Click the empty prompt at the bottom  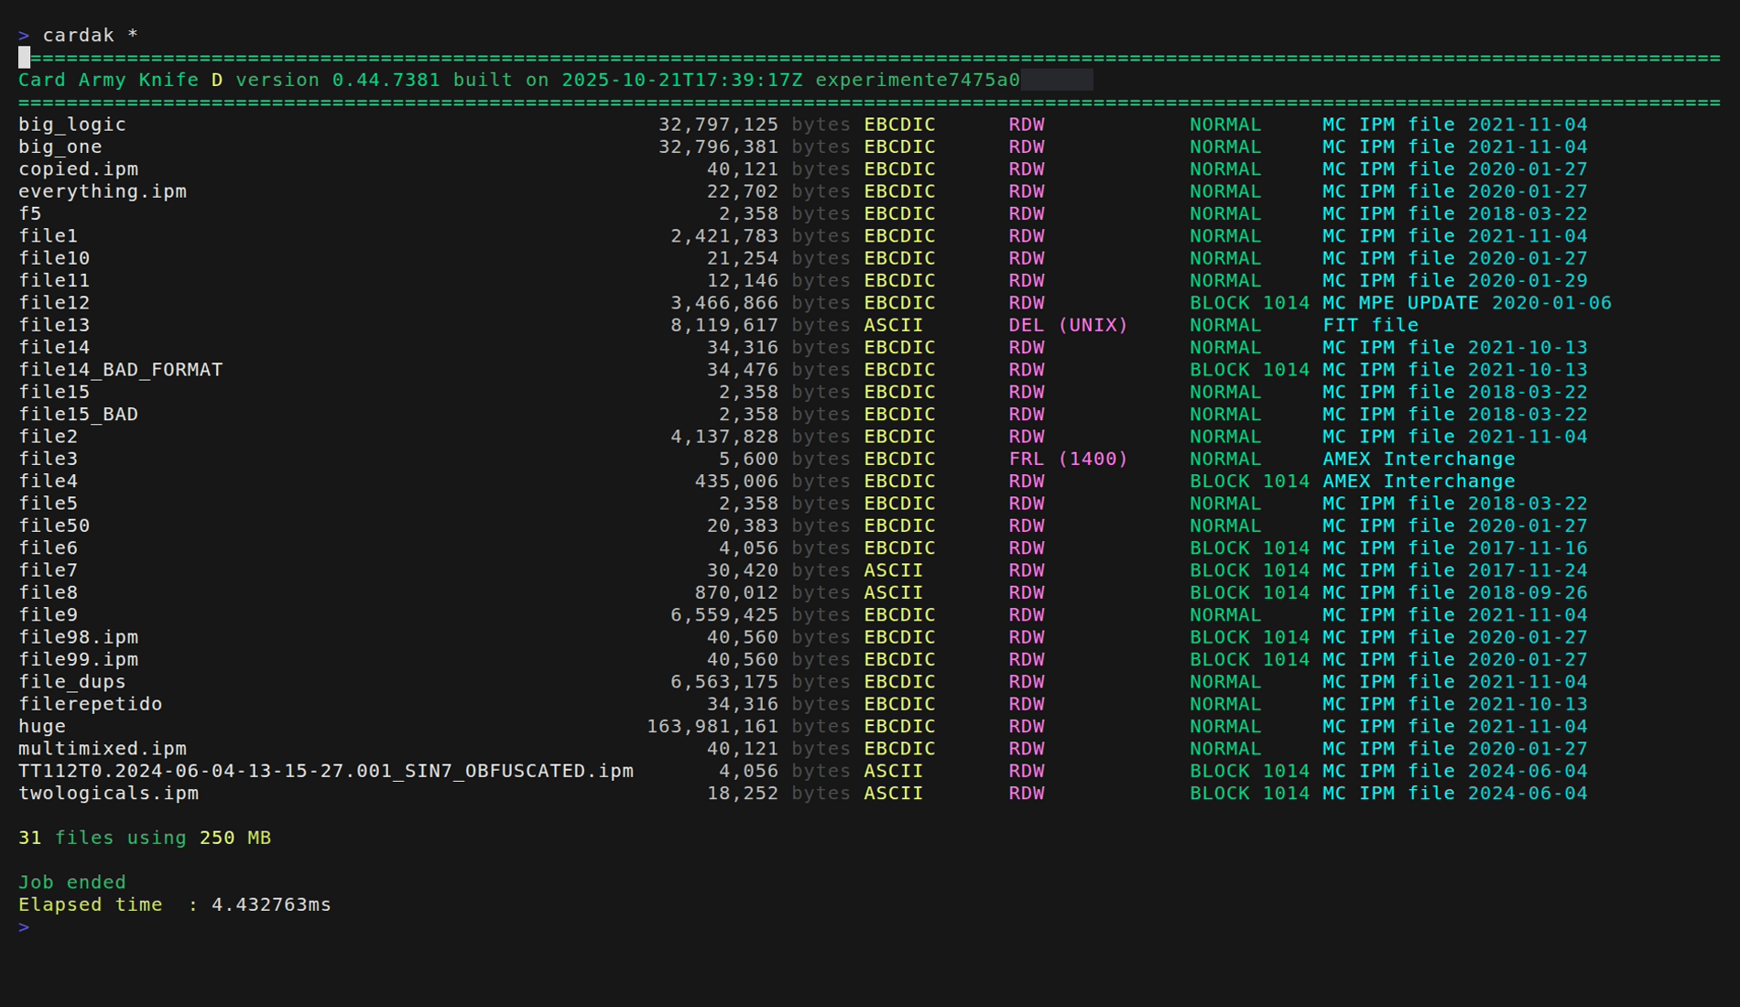(24, 926)
